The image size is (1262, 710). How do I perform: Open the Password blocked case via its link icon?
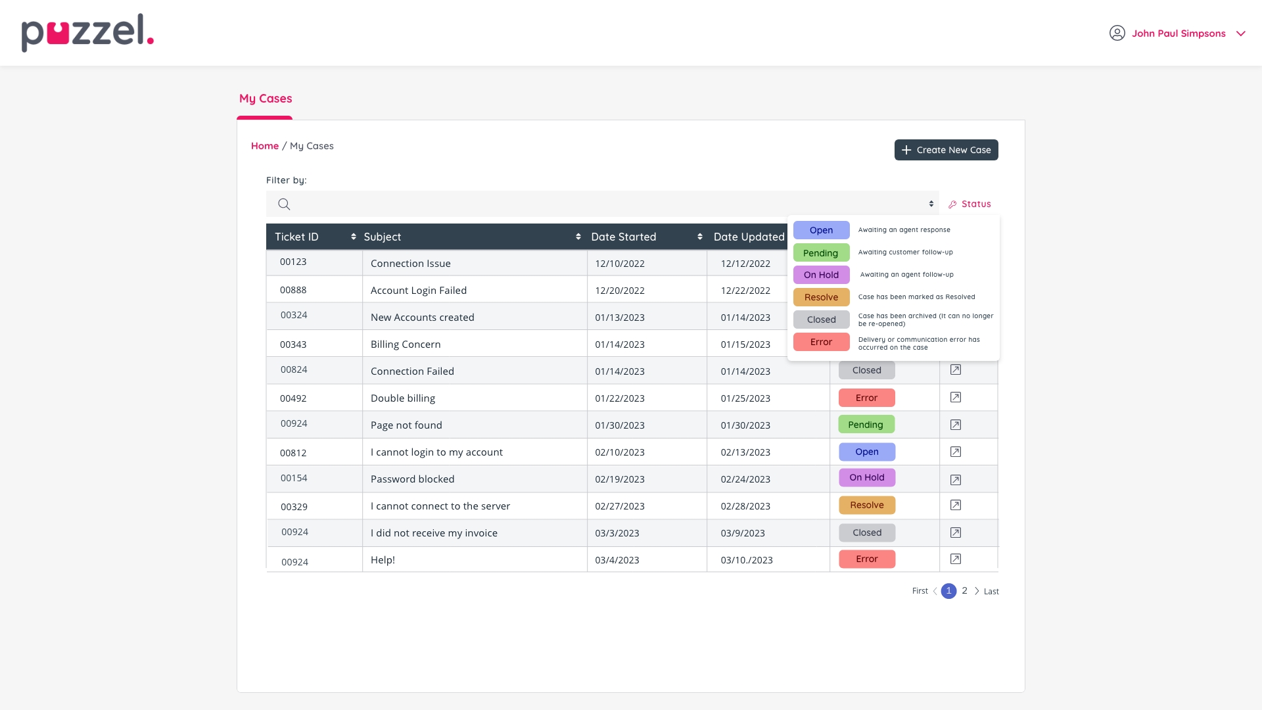pos(956,480)
